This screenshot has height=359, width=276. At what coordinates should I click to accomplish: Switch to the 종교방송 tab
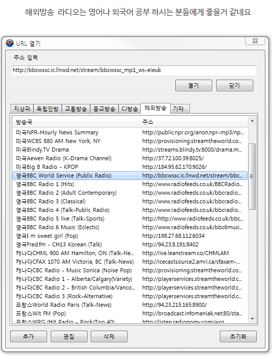click(104, 109)
